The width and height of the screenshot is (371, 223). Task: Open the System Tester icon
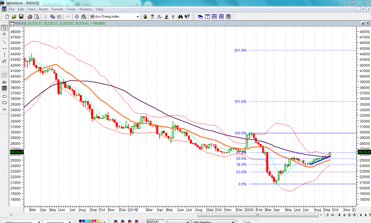[166, 17]
